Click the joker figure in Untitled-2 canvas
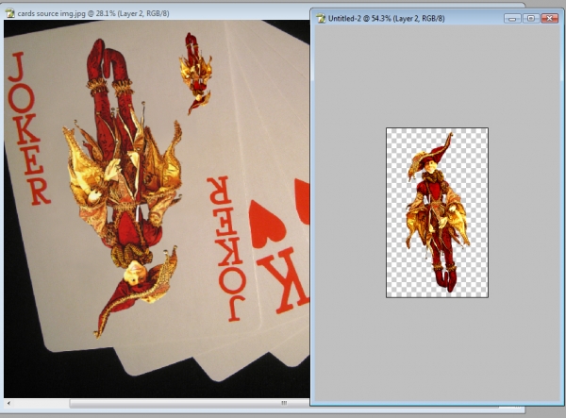This screenshot has height=418, width=566. pyautogui.click(x=438, y=212)
